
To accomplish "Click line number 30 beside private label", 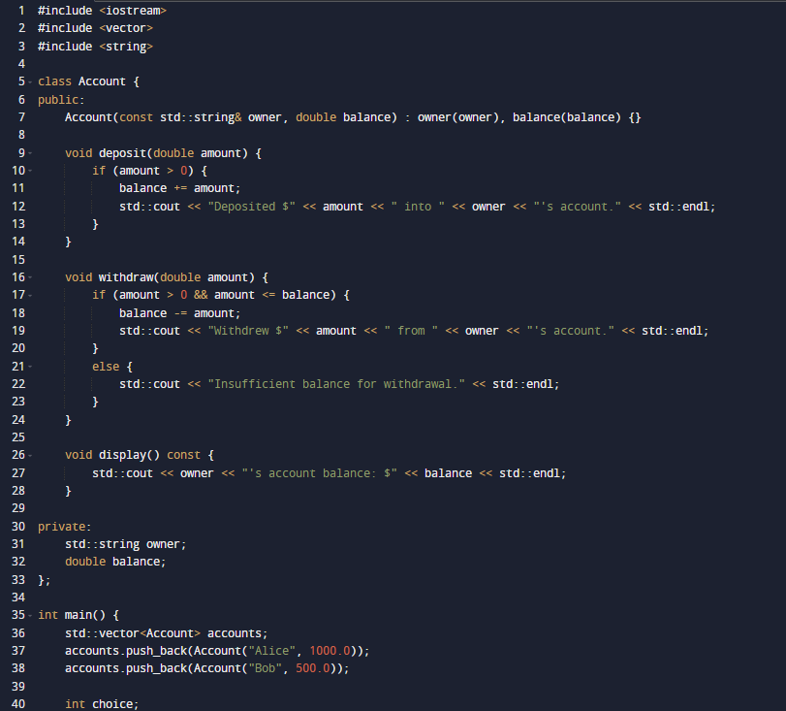I will click(17, 526).
